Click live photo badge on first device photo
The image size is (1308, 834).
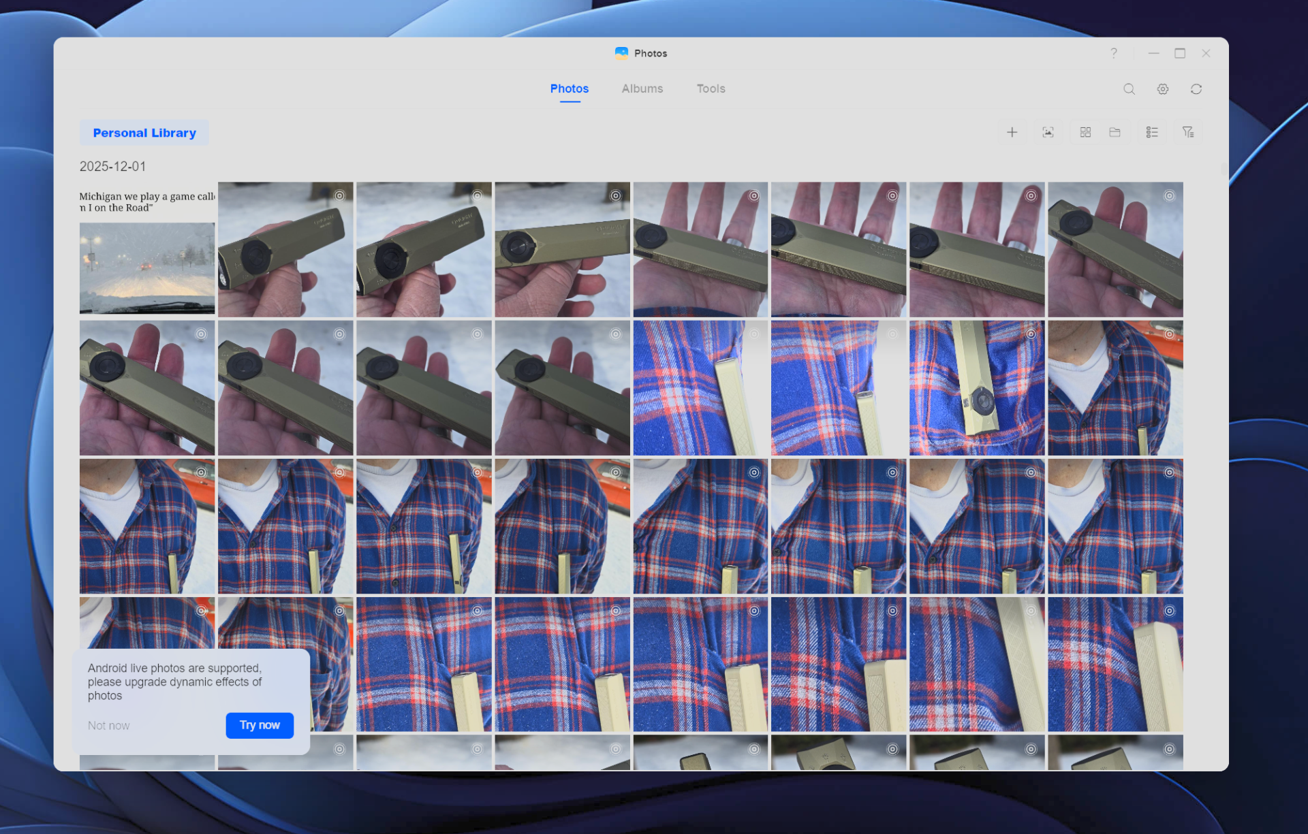(339, 195)
